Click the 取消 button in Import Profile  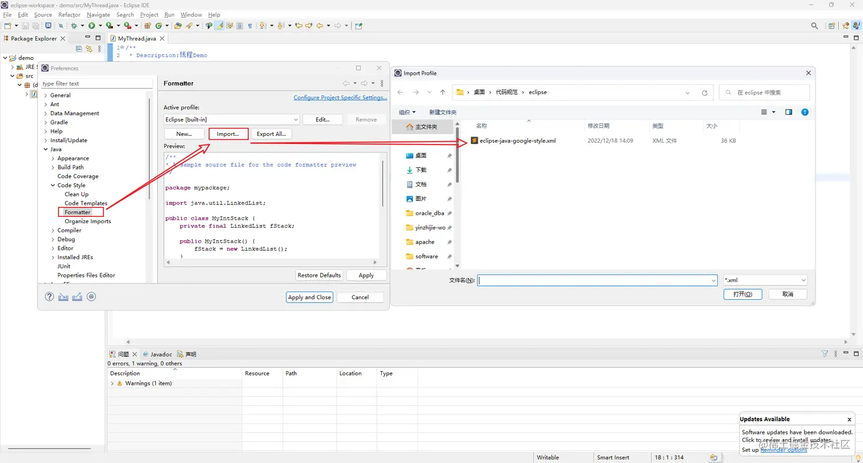(788, 294)
